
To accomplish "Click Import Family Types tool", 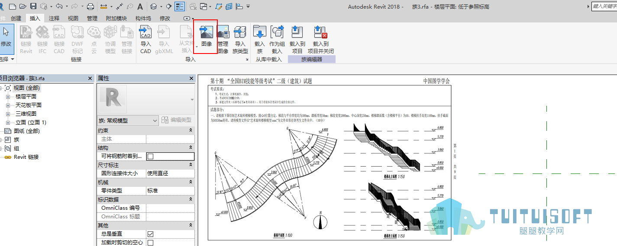I will [240, 39].
